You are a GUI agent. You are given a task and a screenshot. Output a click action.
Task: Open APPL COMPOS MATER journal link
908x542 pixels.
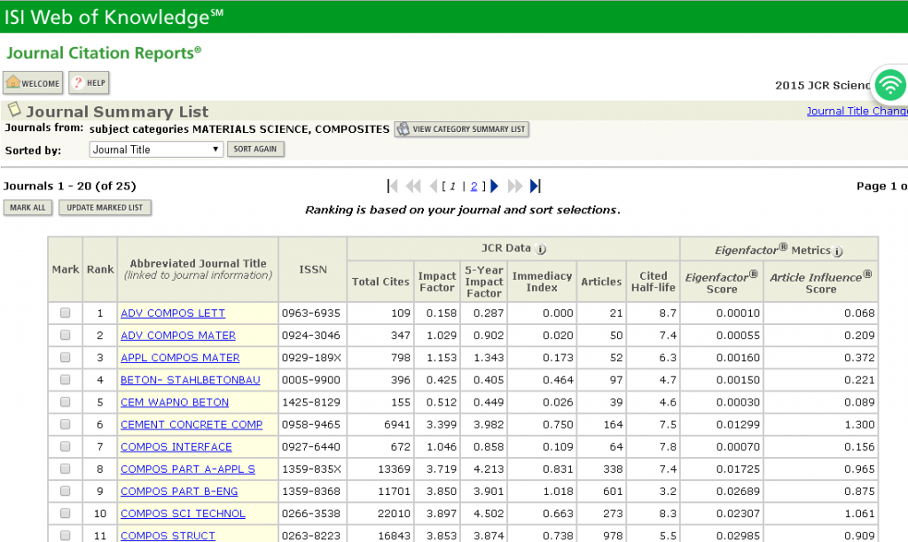(180, 358)
